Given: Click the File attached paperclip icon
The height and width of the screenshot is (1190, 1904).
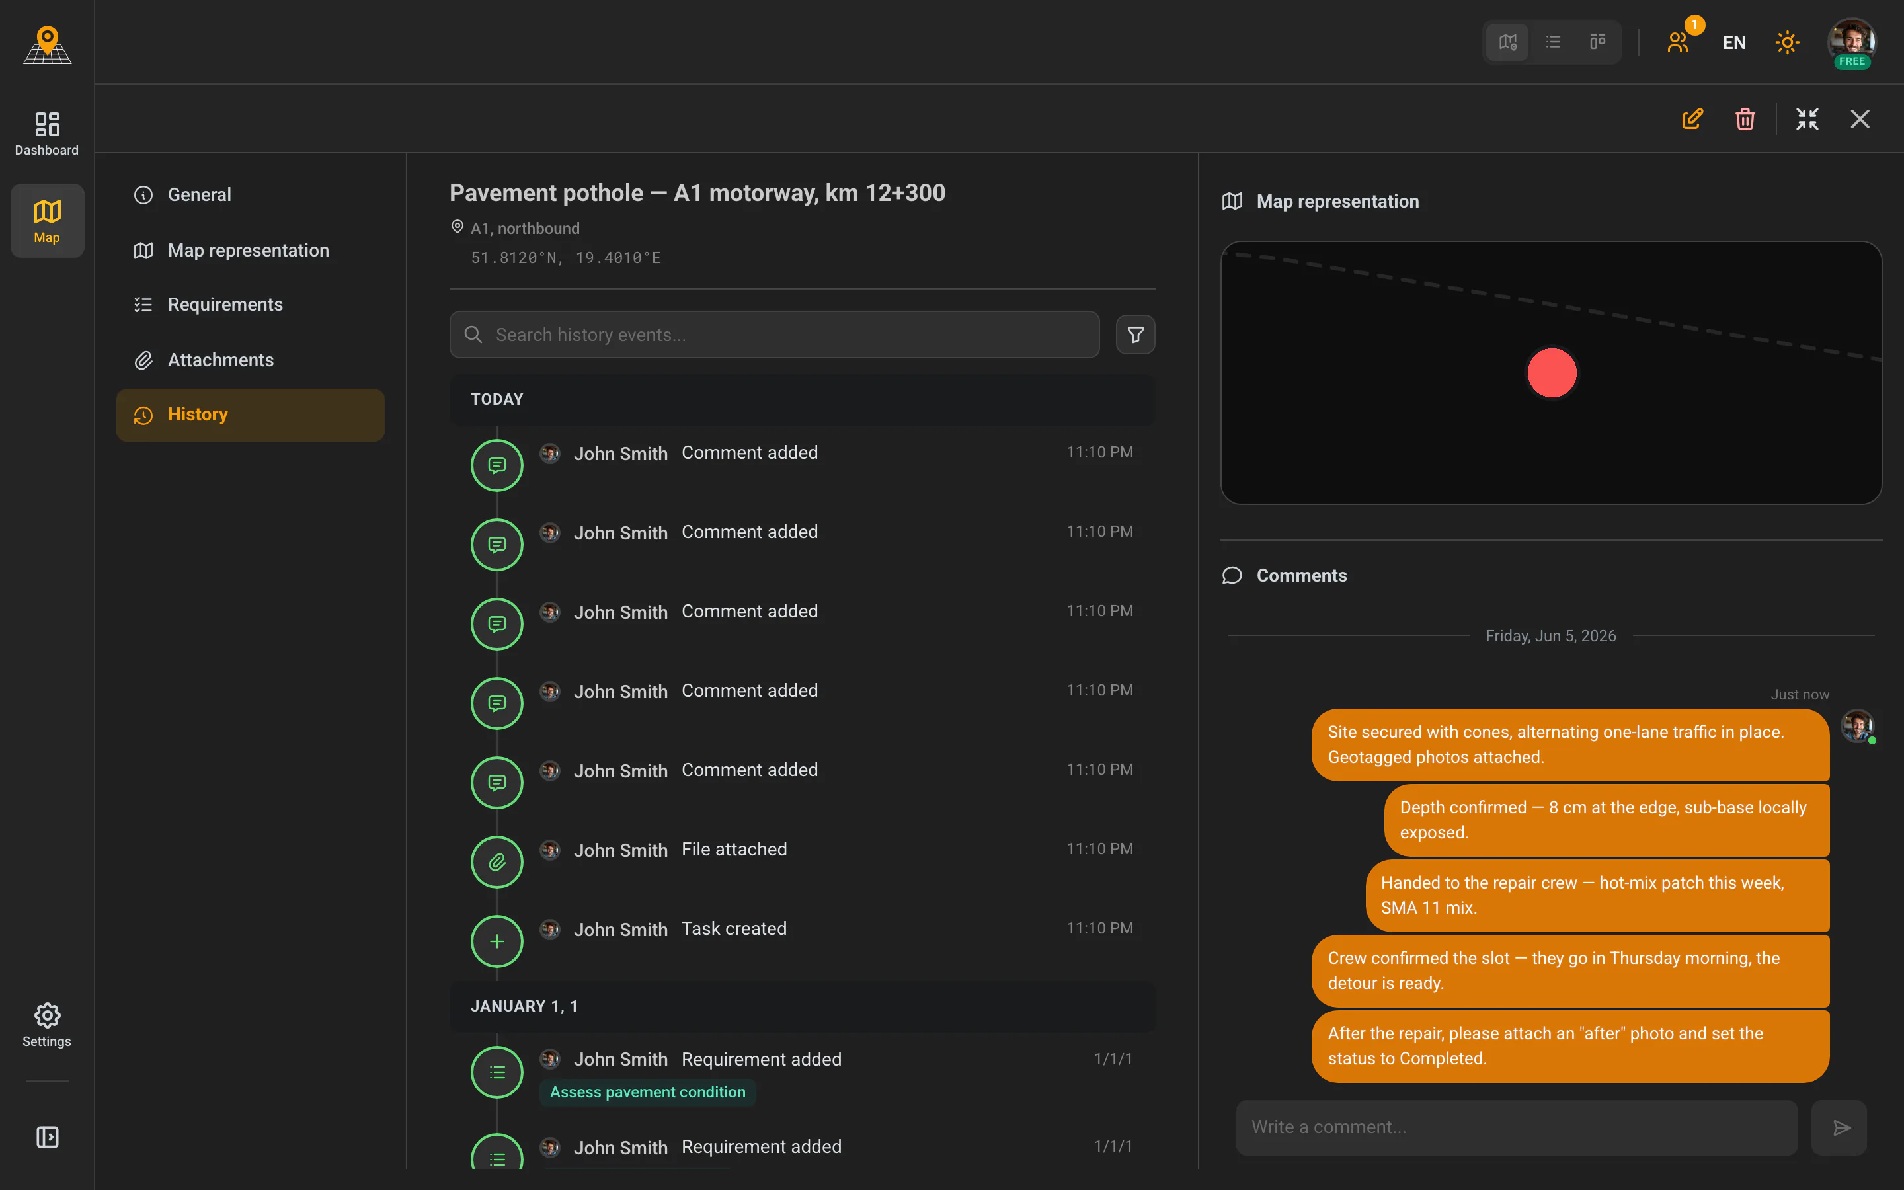Looking at the screenshot, I should click(x=497, y=862).
